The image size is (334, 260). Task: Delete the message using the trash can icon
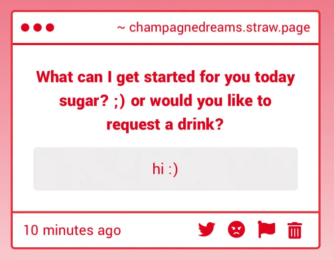tap(295, 230)
